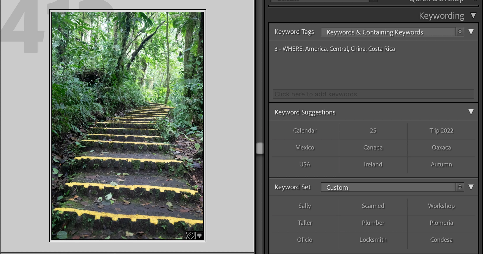483x254 pixels.
Task: Click the 'Click here to add keywords' field
Action: (x=373, y=94)
